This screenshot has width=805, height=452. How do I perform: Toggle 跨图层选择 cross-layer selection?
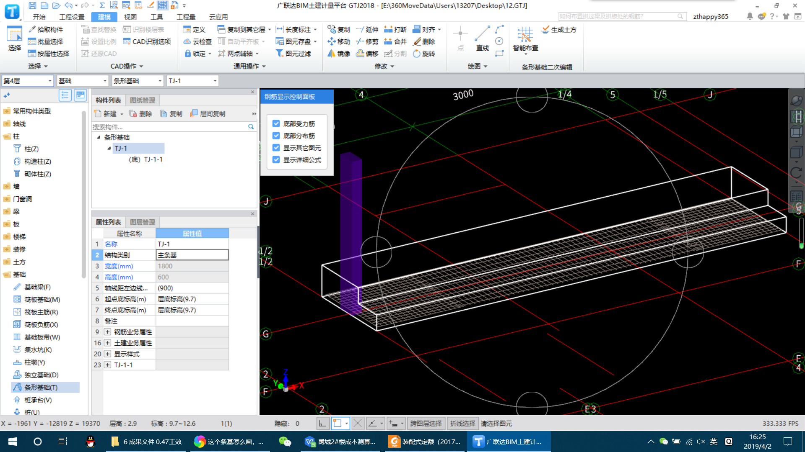pyautogui.click(x=426, y=424)
